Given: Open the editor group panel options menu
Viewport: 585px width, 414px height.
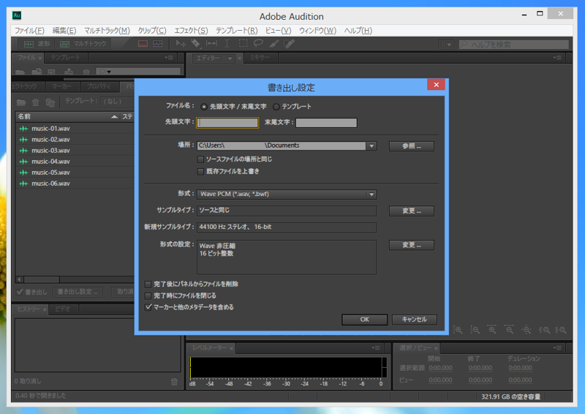Looking at the screenshot, I should pos(556,58).
